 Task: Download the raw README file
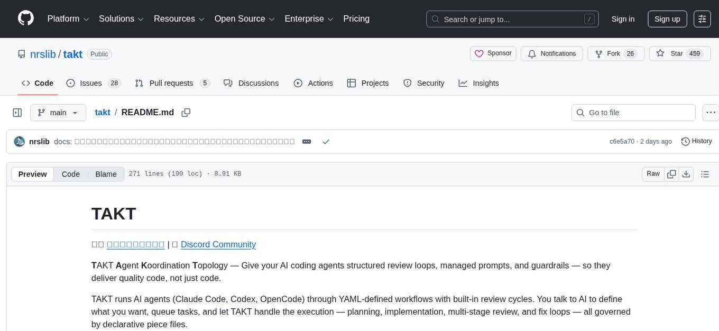click(686, 174)
